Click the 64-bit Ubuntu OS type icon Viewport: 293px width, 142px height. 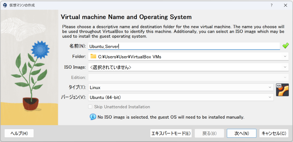[282, 90]
